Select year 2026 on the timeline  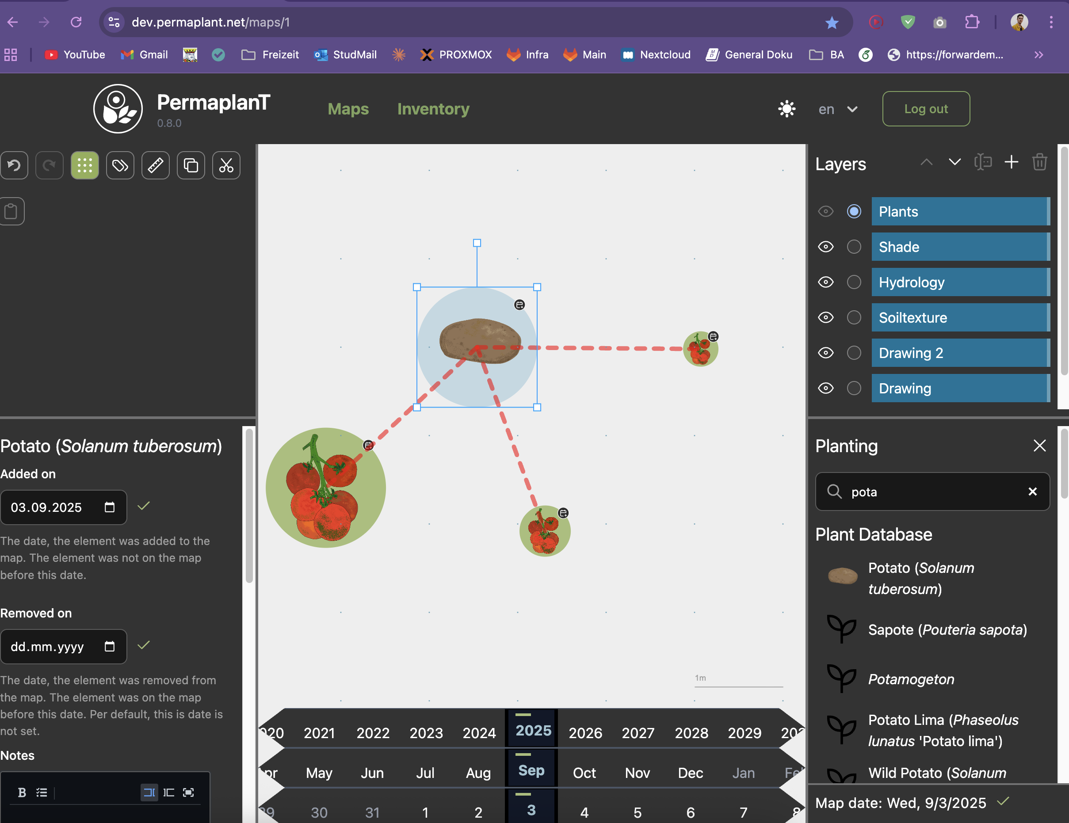click(585, 732)
